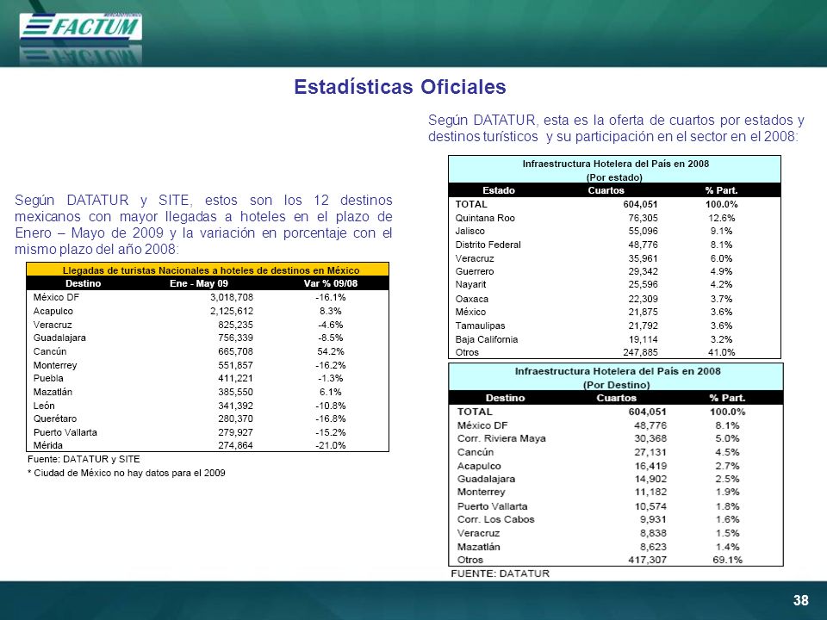Screen dimensions: 827x620
Task: Select the Acapulco value 2,125,612
Action: pos(232,311)
